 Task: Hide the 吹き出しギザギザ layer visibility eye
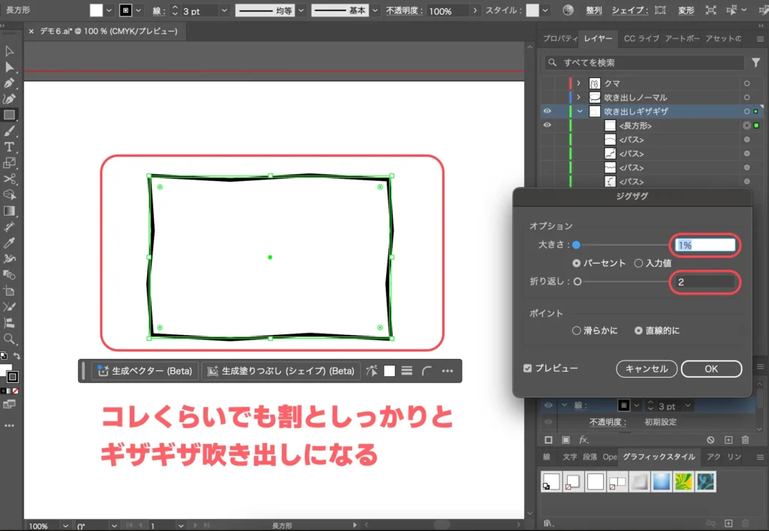(547, 110)
